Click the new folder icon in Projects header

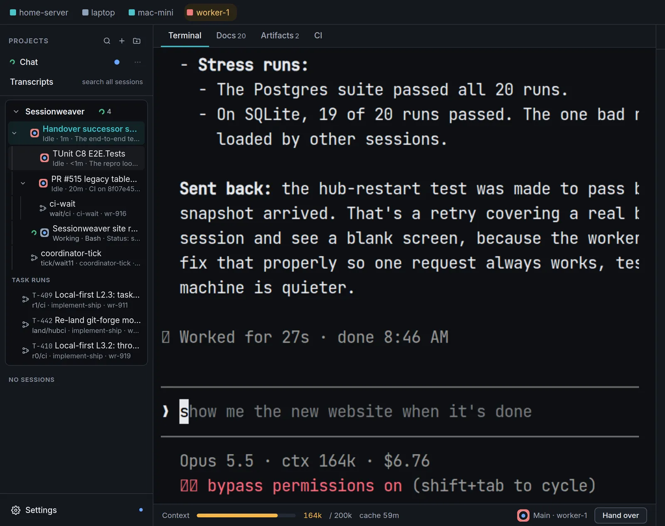[137, 41]
